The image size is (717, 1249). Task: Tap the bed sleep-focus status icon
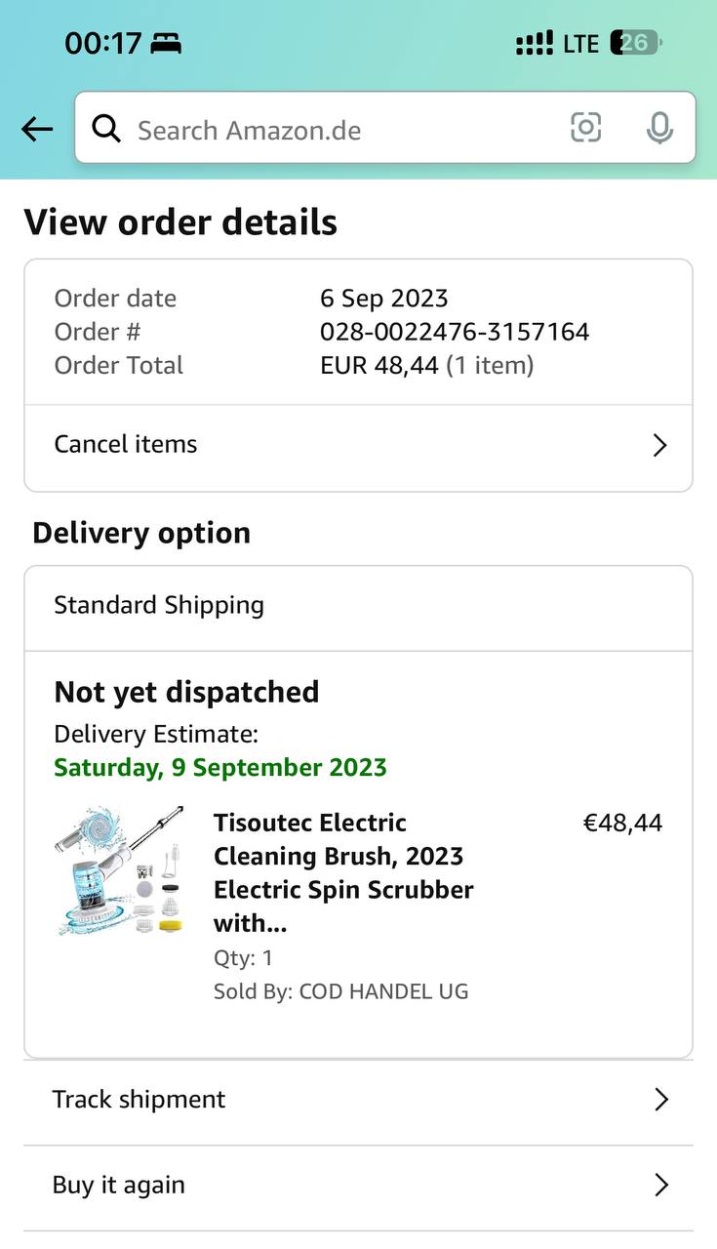[166, 44]
